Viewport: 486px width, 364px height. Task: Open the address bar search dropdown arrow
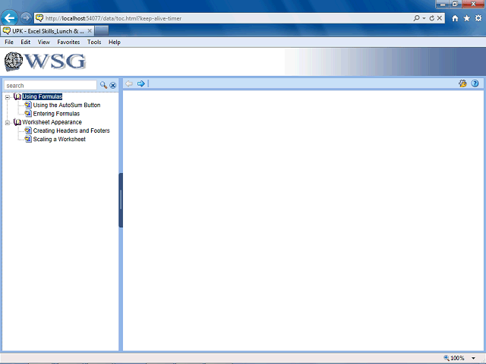[424, 18]
